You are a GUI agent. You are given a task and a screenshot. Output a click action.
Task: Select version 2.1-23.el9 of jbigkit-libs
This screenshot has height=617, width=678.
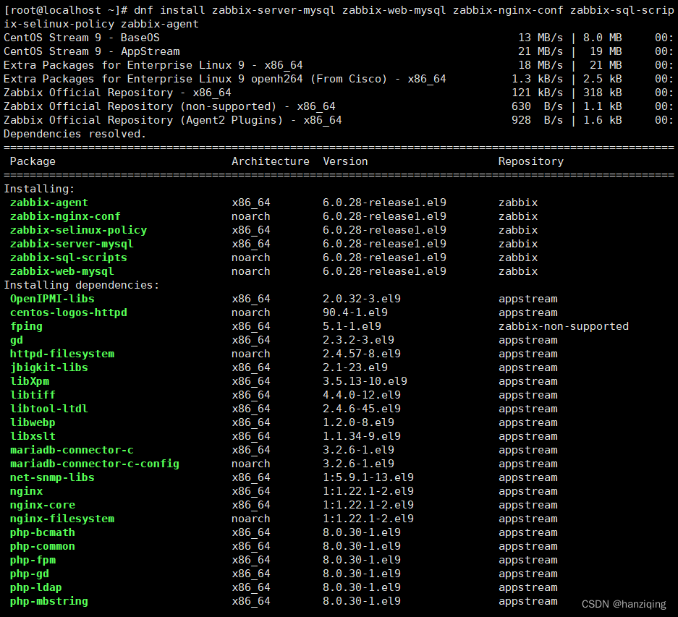(355, 367)
